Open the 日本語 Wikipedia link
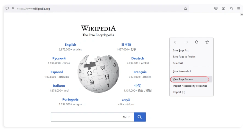247x132 pixels. point(126,45)
